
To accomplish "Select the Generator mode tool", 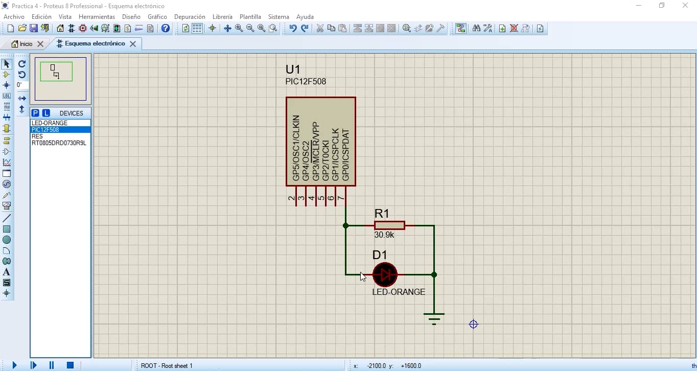I will 7,184.
